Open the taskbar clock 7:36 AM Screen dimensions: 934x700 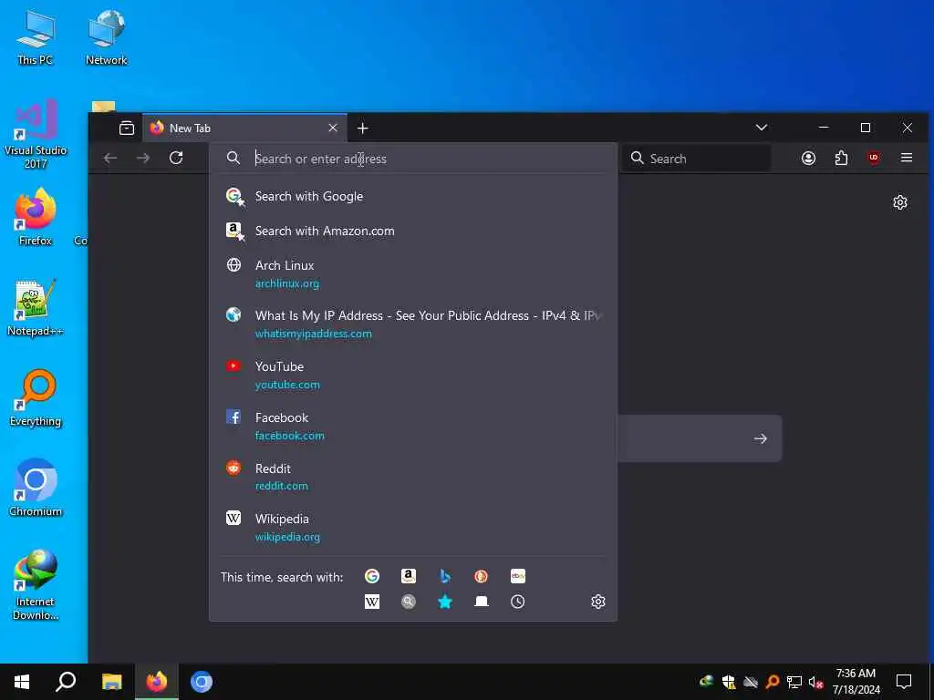[856, 682]
